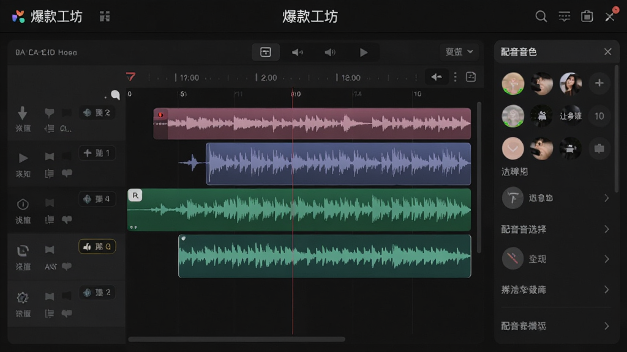627x352 pixels.
Task: Click the refresh panel icon above timeline
Action: tap(471, 76)
